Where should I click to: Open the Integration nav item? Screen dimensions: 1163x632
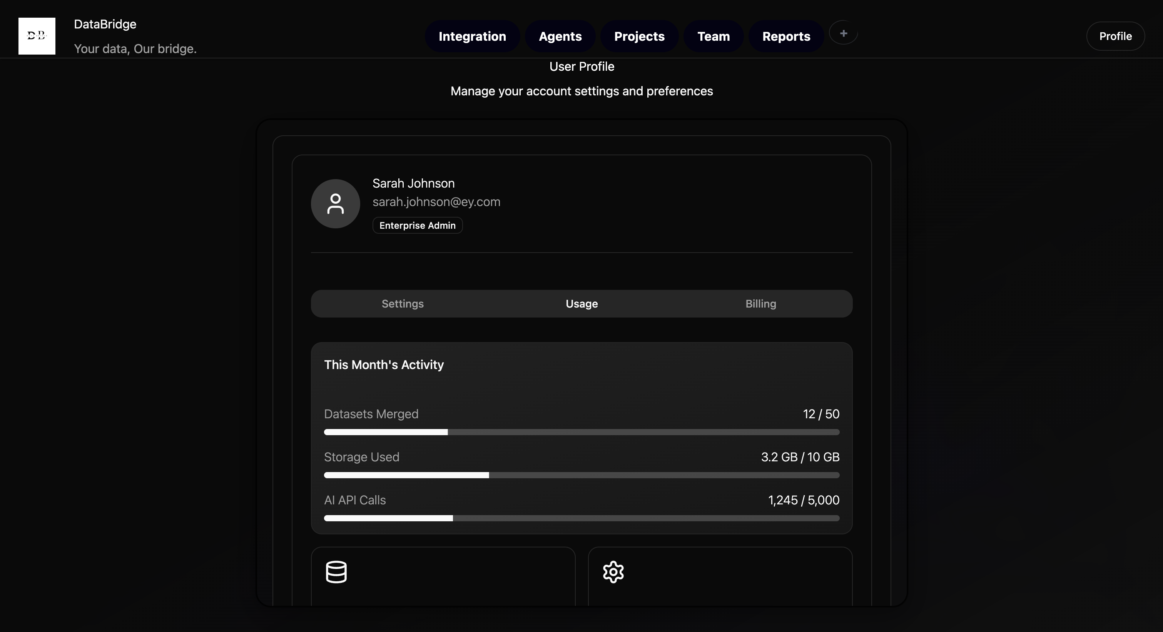tap(472, 36)
